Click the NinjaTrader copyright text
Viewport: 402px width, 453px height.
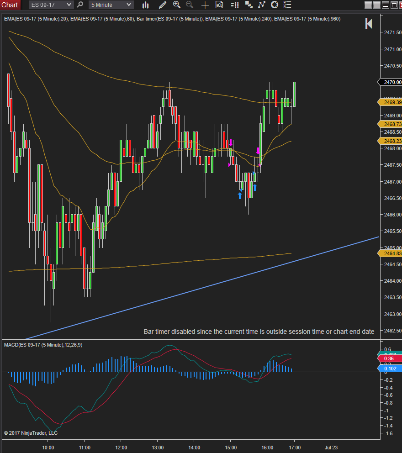tap(31, 433)
